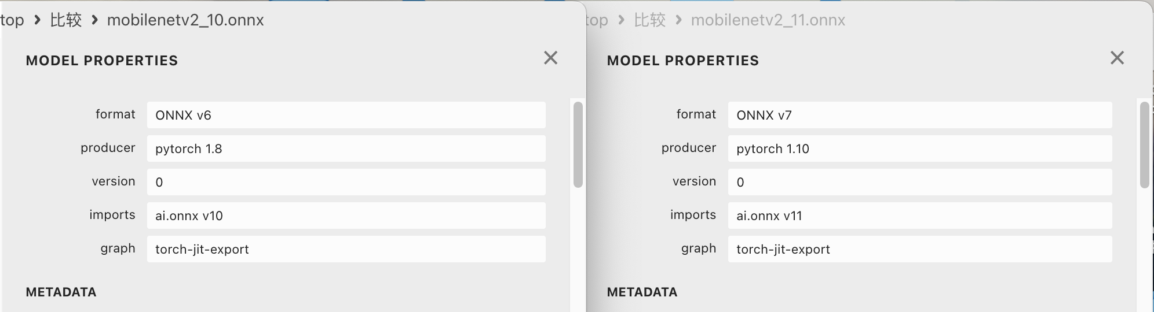Click the right panel version field
1154x312 pixels.
point(920,182)
